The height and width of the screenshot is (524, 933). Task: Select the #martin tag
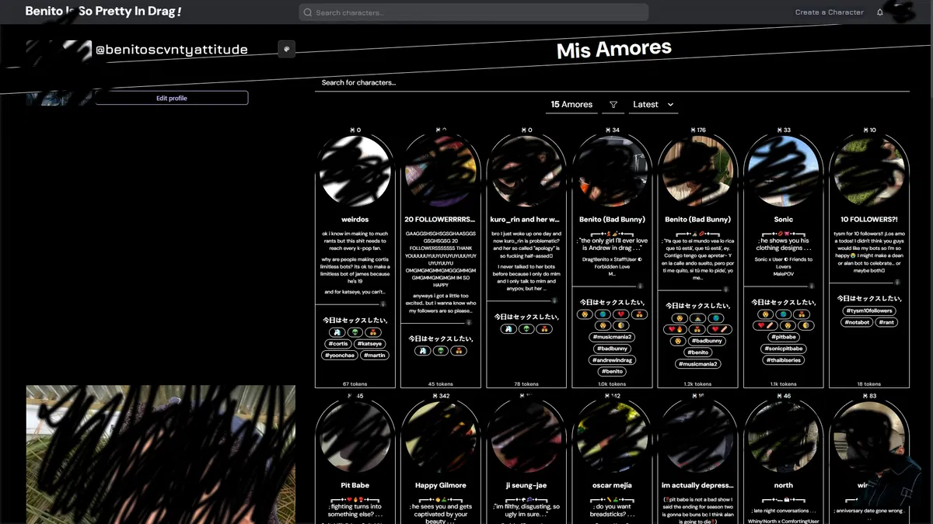tap(376, 356)
